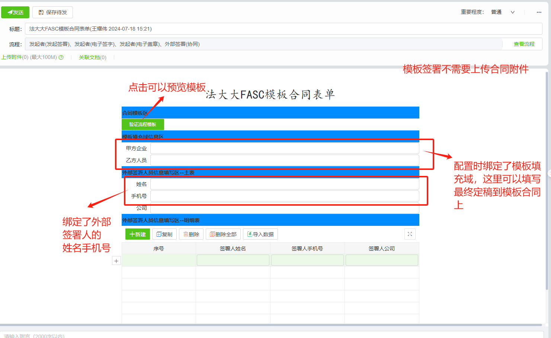Click the first row 签署人手机号 cell

307,260
